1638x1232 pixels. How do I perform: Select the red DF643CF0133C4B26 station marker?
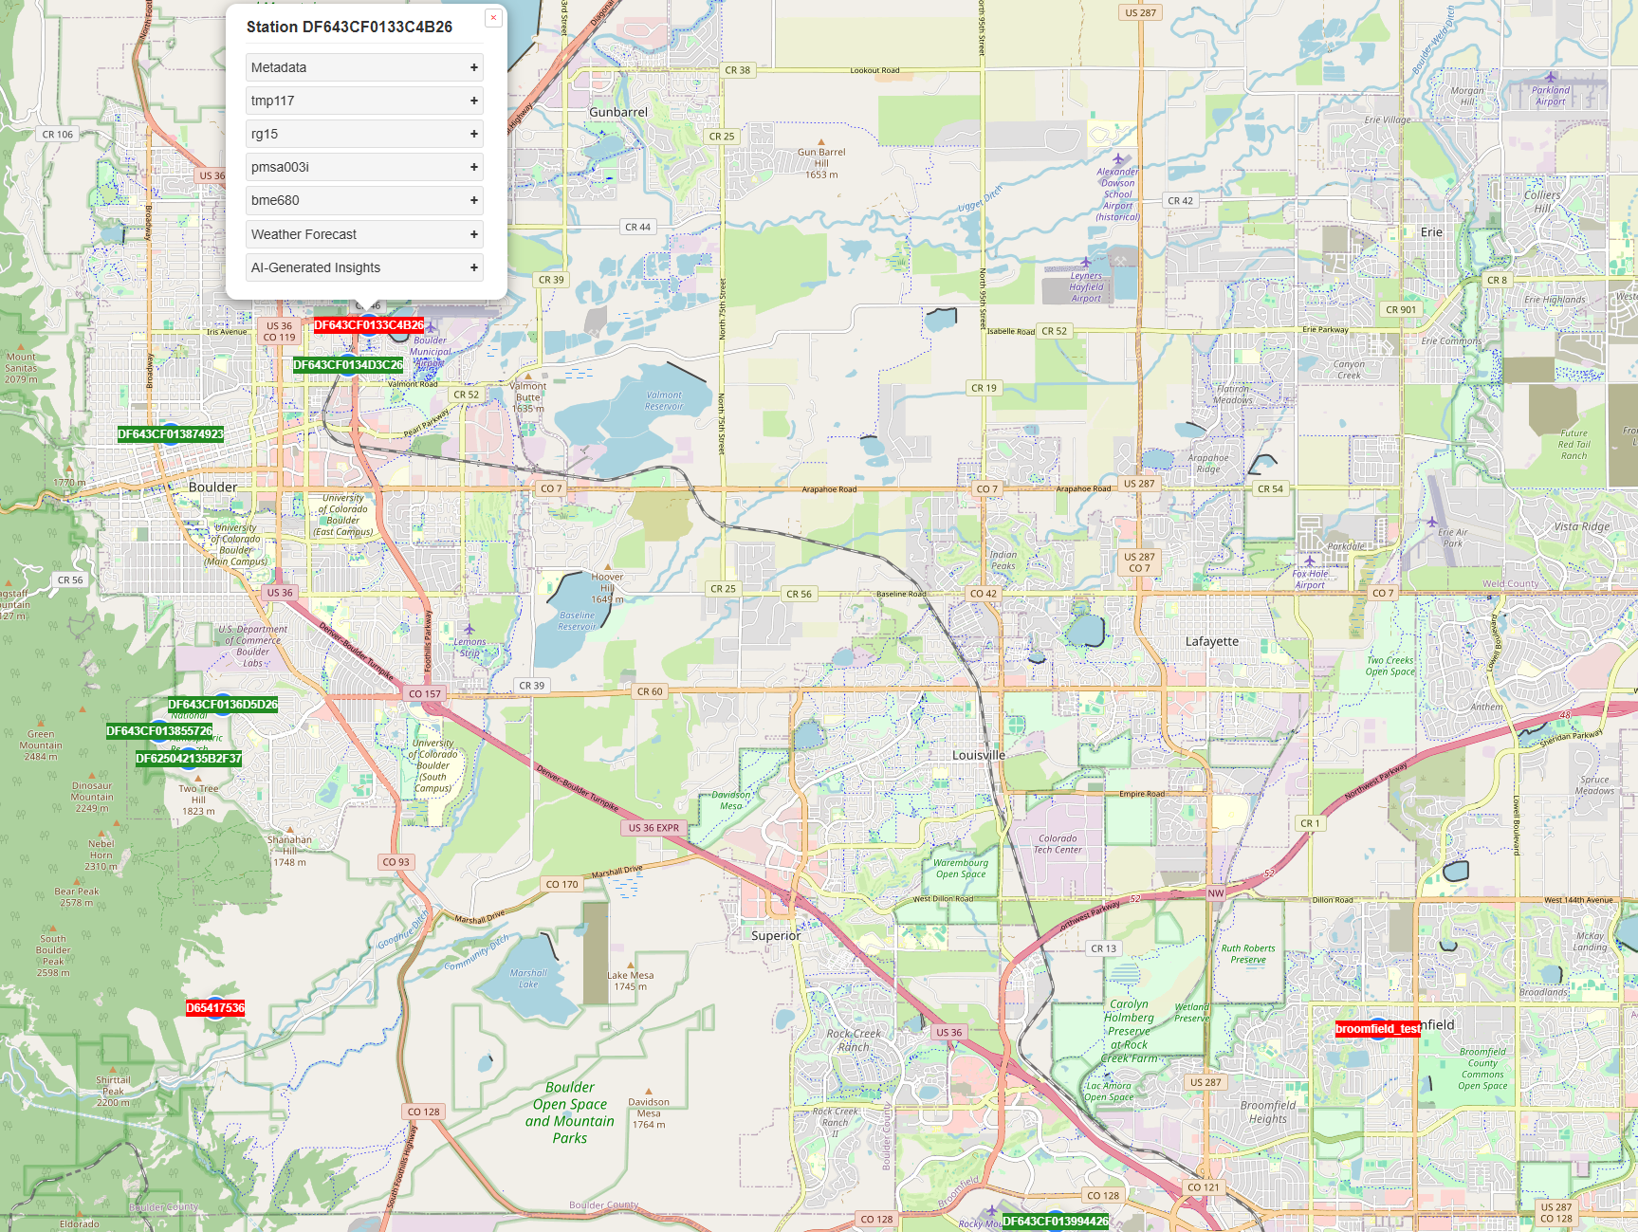coord(369,324)
